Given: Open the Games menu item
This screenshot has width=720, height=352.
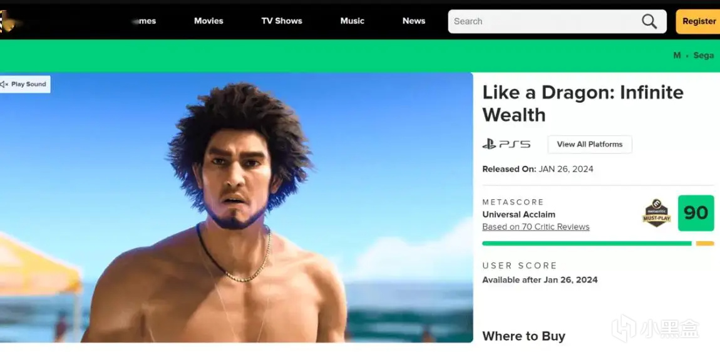Looking at the screenshot, I should point(144,21).
